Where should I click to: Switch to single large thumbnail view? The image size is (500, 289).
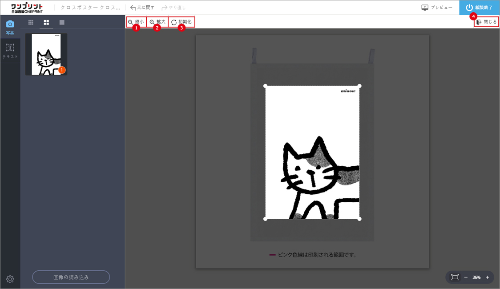62,22
